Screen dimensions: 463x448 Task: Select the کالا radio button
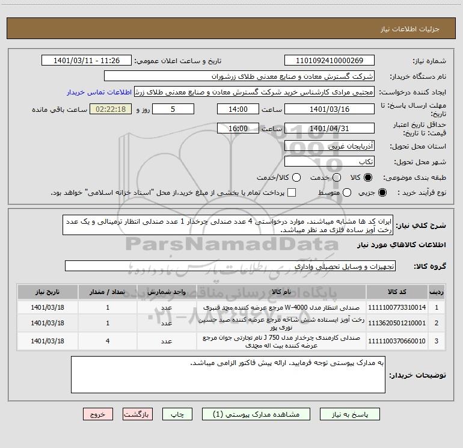(368, 177)
